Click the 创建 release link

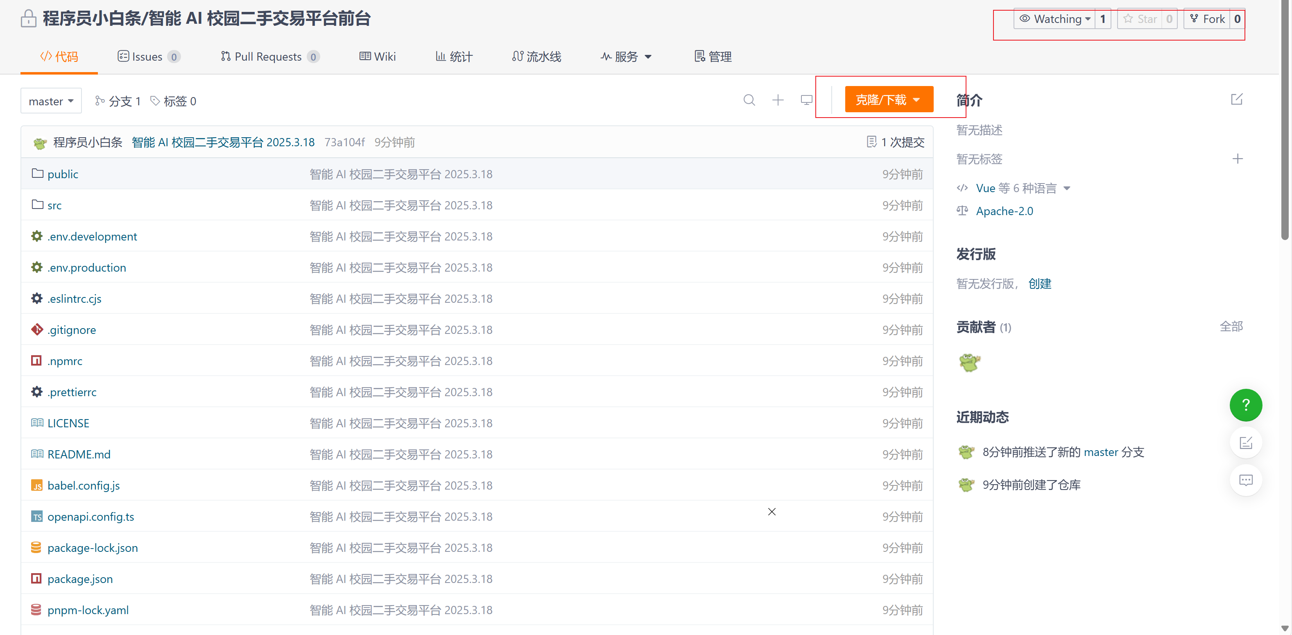click(1039, 284)
